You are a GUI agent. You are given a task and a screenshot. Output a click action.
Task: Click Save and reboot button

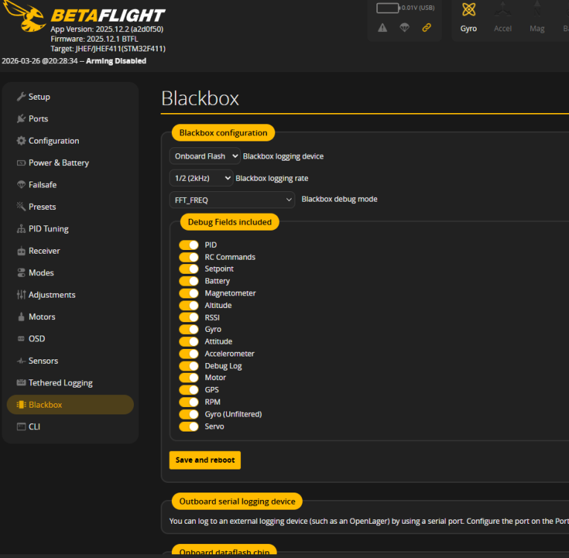pos(205,460)
